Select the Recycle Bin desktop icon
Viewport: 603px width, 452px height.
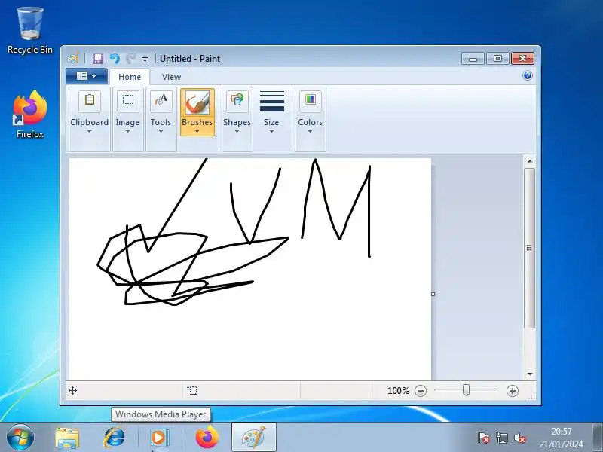click(30, 31)
